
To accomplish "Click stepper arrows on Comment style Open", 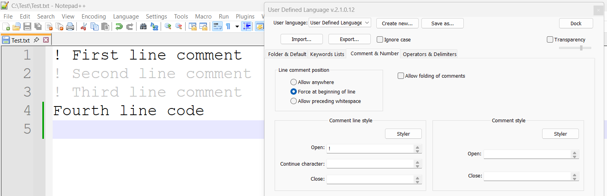I will coord(574,154).
